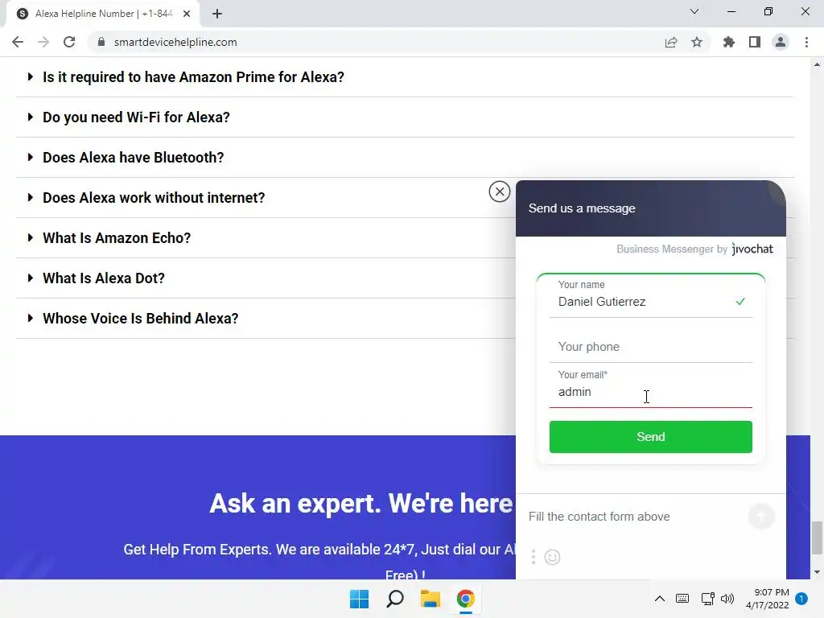Click the Your name field
The width and height of the screenshot is (824, 618).
point(650,298)
